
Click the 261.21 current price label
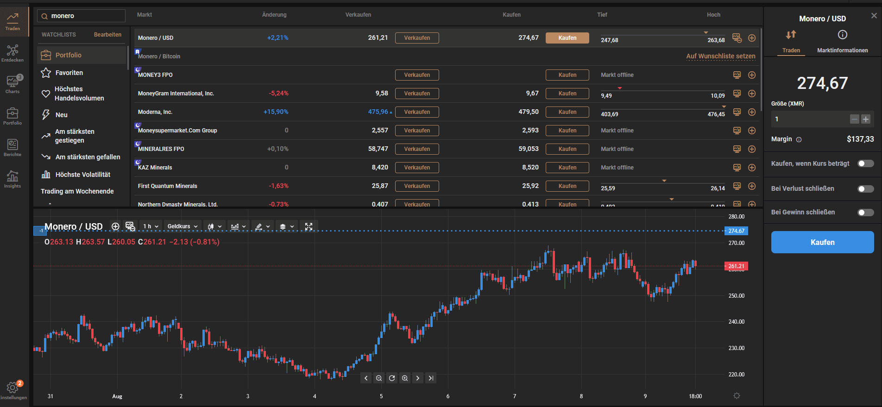(x=736, y=266)
